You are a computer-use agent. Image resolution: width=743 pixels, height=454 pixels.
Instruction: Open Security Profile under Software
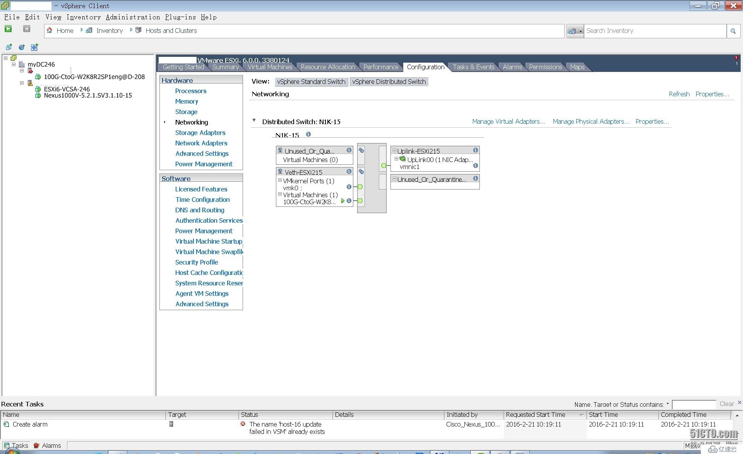197,262
